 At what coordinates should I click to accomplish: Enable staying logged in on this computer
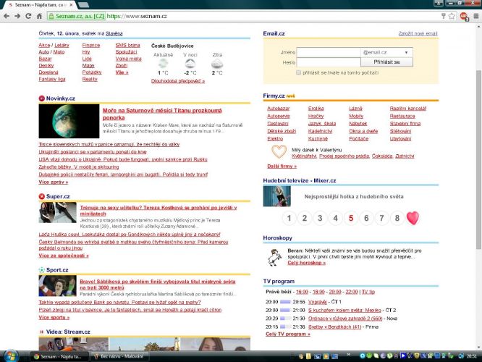pos(298,72)
